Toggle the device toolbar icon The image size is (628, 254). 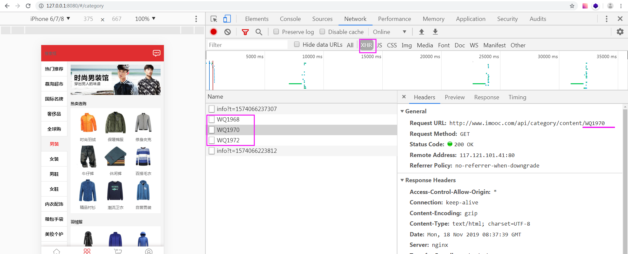(227, 19)
